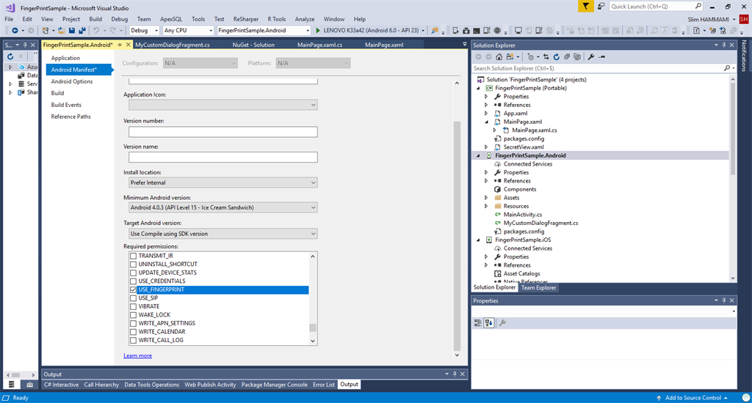The width and height of the screenshot is (752, 403).
Task: Check the WAKE_LOCK permission
Action: tap(134, 315)
